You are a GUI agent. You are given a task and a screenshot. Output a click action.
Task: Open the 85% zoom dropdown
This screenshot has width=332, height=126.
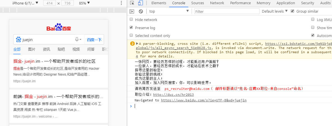tap(84, 3)
